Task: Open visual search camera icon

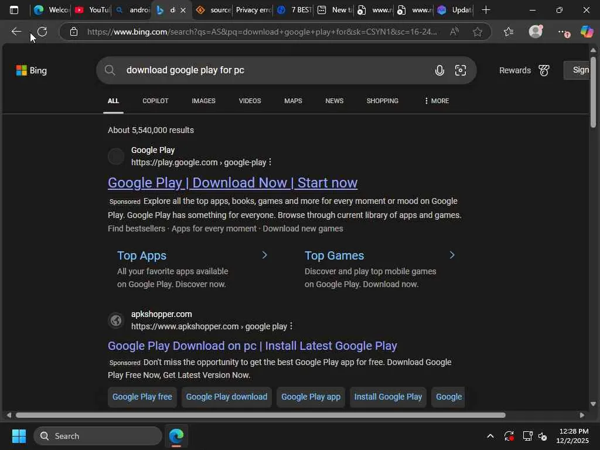Action: tap(461, 70)
